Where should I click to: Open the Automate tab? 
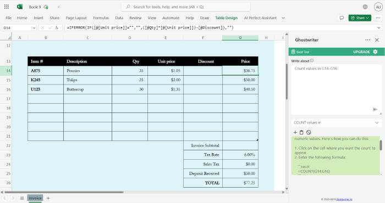tap(171, 18)
